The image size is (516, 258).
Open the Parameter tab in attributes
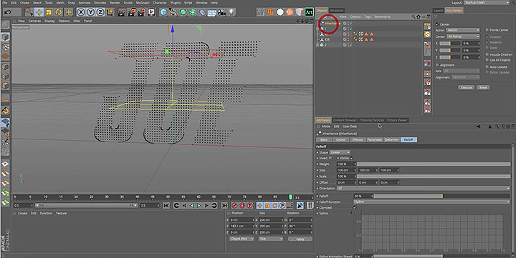[x=375, y=140]
